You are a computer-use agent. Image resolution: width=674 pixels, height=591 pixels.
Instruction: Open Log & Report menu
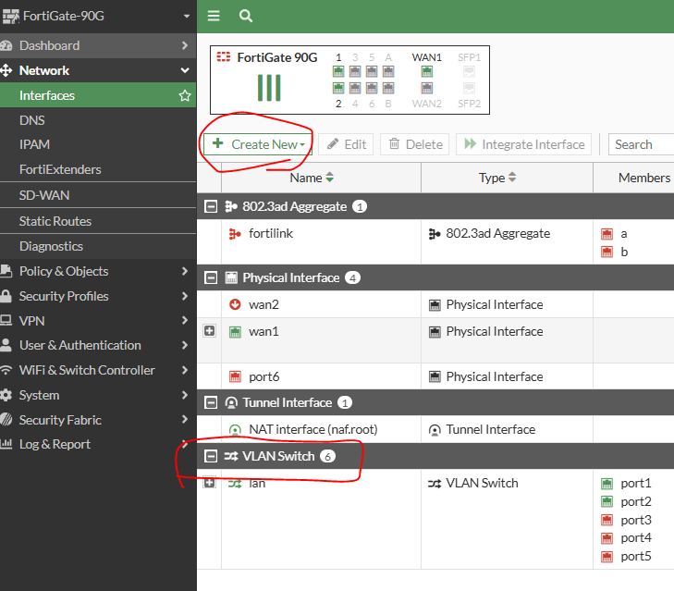[98, 444]
